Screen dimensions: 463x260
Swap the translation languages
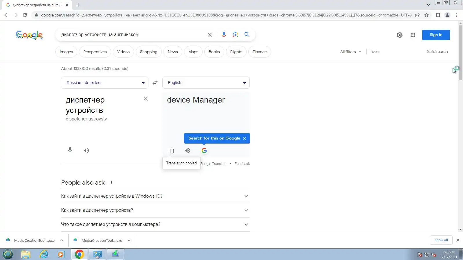pyautogui.click(x=155, y=83)
